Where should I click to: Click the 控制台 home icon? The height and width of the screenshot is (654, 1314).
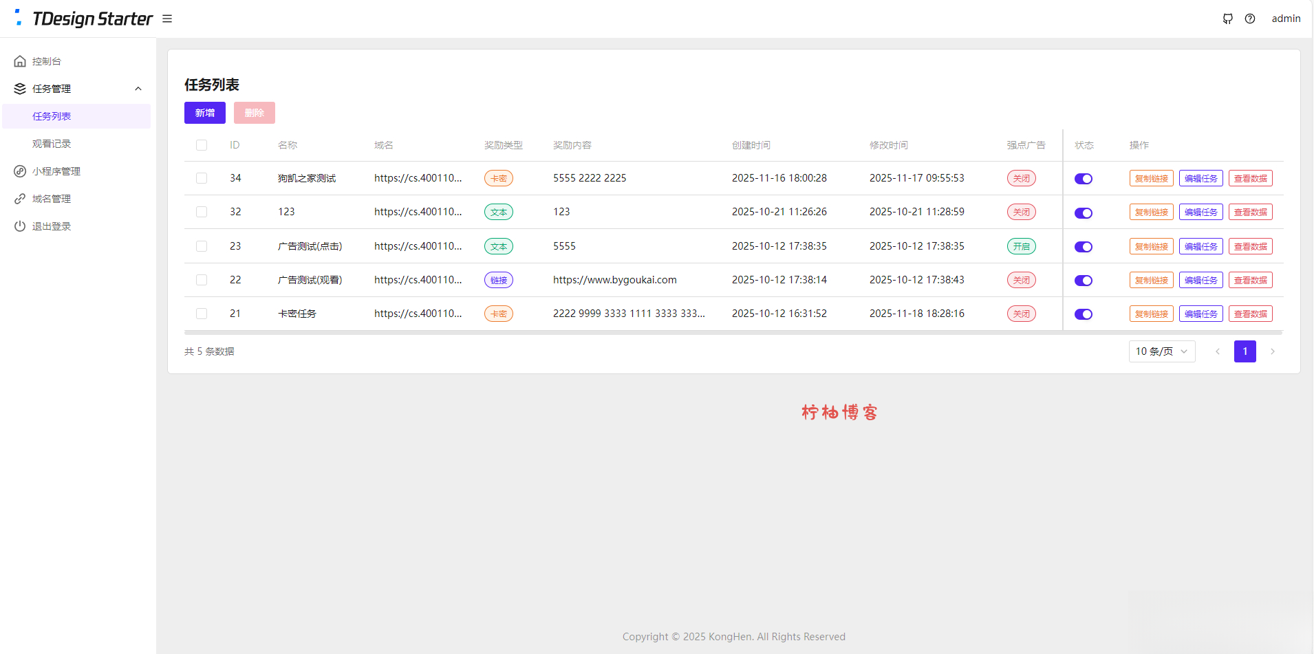tap(20, 61)
